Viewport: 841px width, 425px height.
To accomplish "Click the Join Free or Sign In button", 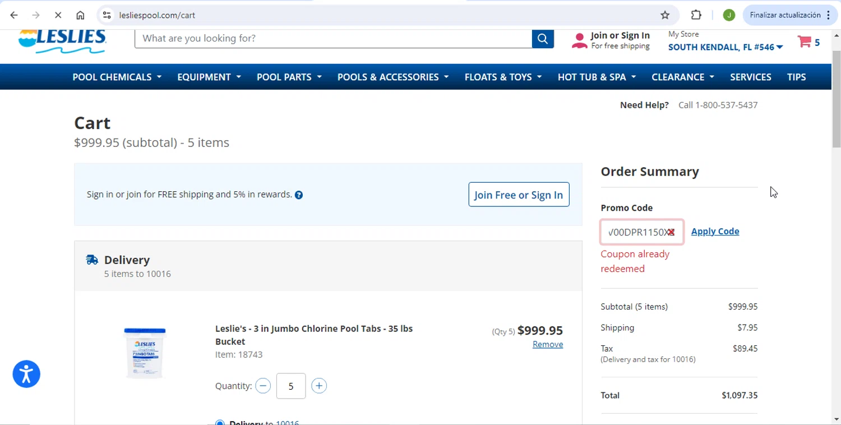I will click(519, 195).
